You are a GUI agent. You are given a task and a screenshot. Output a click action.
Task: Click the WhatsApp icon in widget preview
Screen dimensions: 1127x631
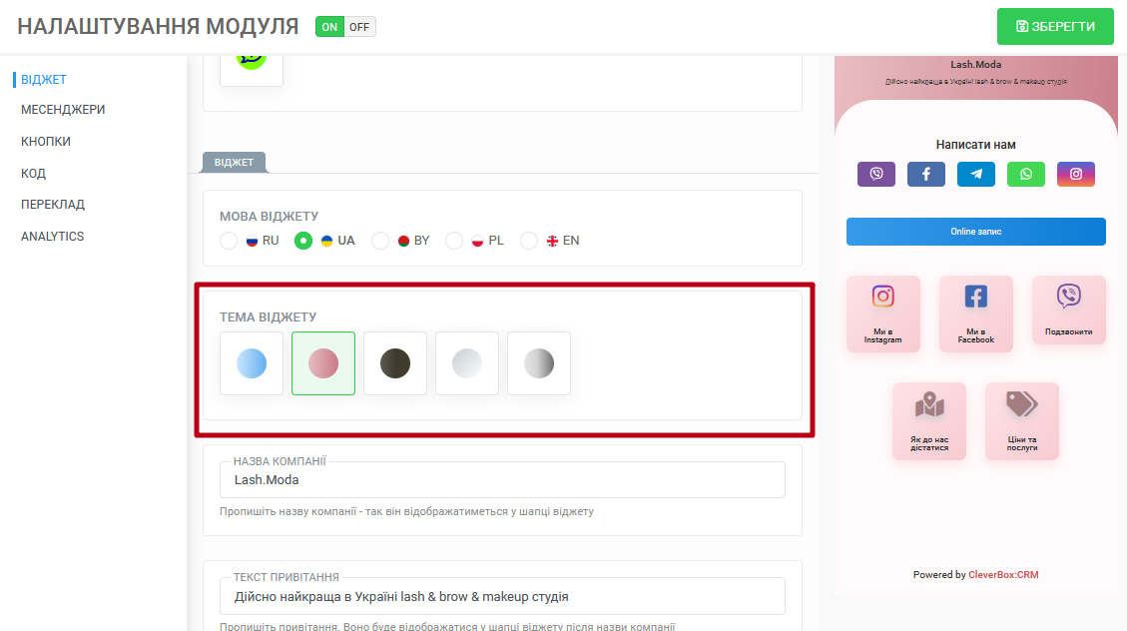[x=1025, y=174]
